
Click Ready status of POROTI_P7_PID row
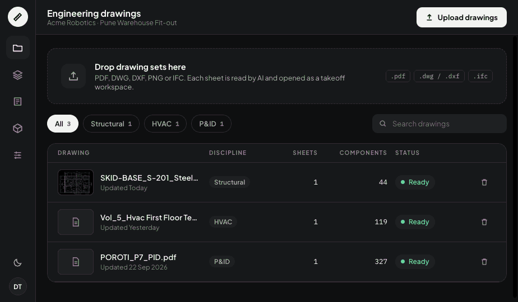(415, 261)
